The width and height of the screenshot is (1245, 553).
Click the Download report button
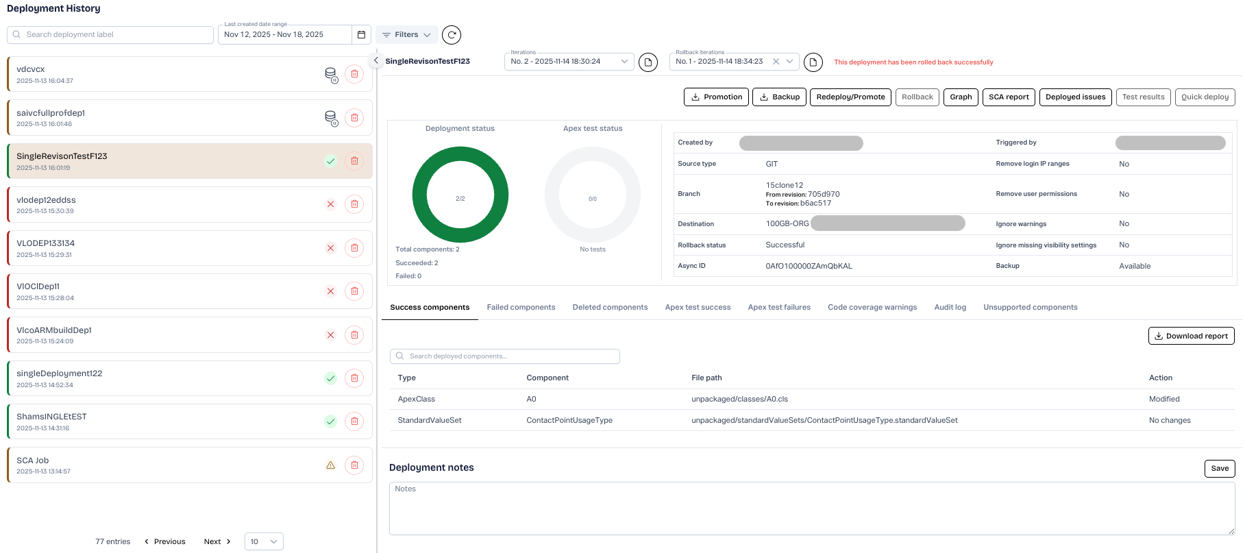pos(1191,336)
